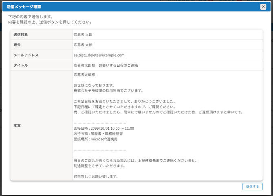Click the aa.test1.delete@example.com email address
273x196 pixels.
99,55
